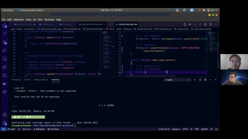Create a new terminal with plus icon
Screen dimensions: 248x139
coord(195,80)
